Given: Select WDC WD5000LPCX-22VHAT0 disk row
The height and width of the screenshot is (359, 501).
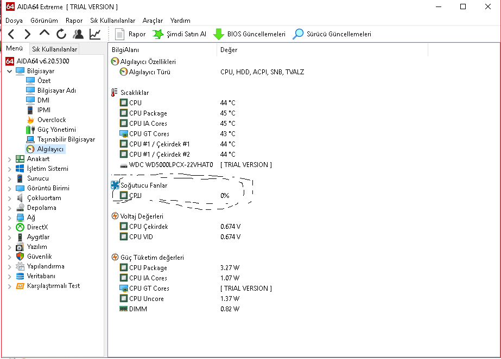Looking at the screenshot, I should [x=195, y=165].
